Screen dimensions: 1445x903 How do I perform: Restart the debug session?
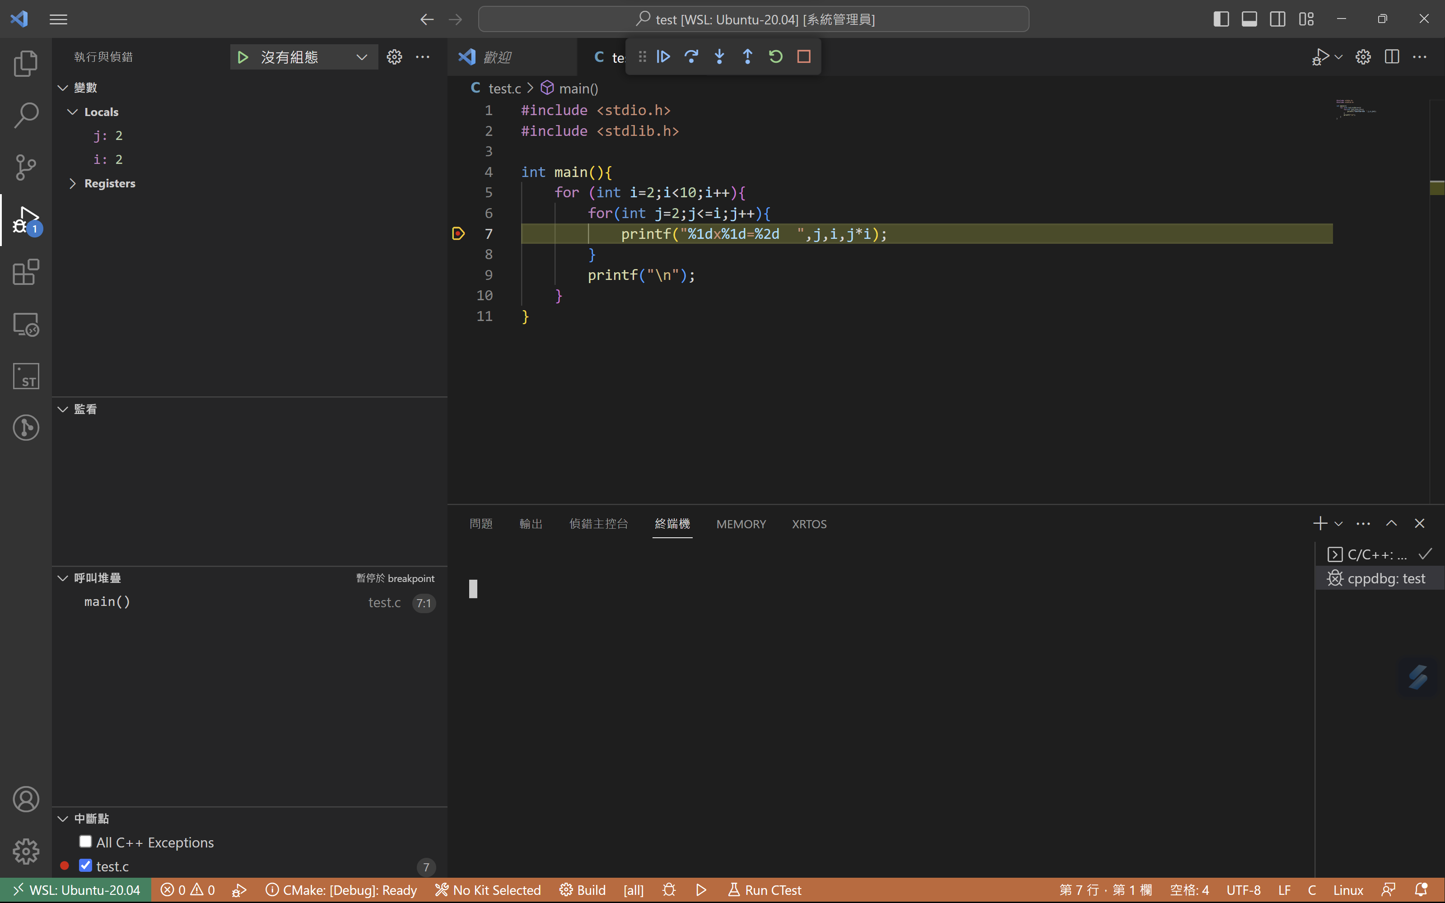[x=776, y=57]
